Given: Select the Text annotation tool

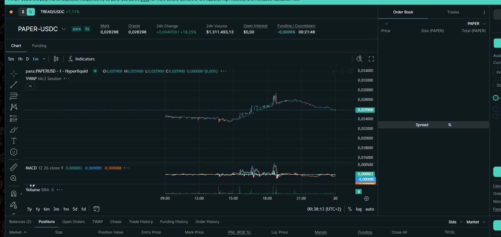Looking at the screenshot, I should (13, 141).
